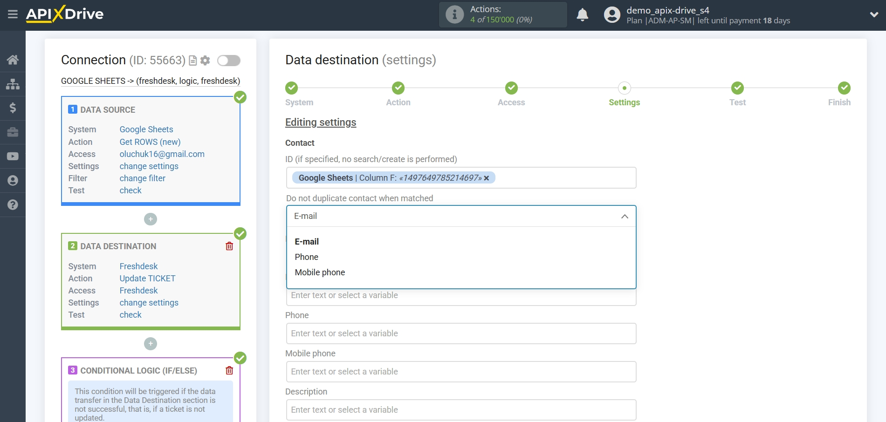
Task: Open oluchuk16@gmail.com access link
Action: (x=162, y=154)
